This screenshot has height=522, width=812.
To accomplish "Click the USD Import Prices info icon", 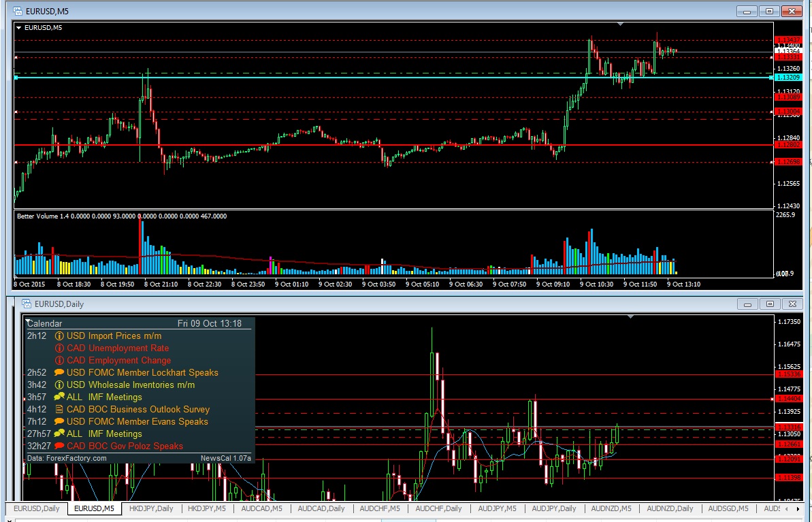I will [59, 336].
